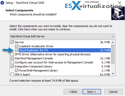125x96 pixels.
Task: Click the dropdown chevron for installation type
Action: pos(113,36)
